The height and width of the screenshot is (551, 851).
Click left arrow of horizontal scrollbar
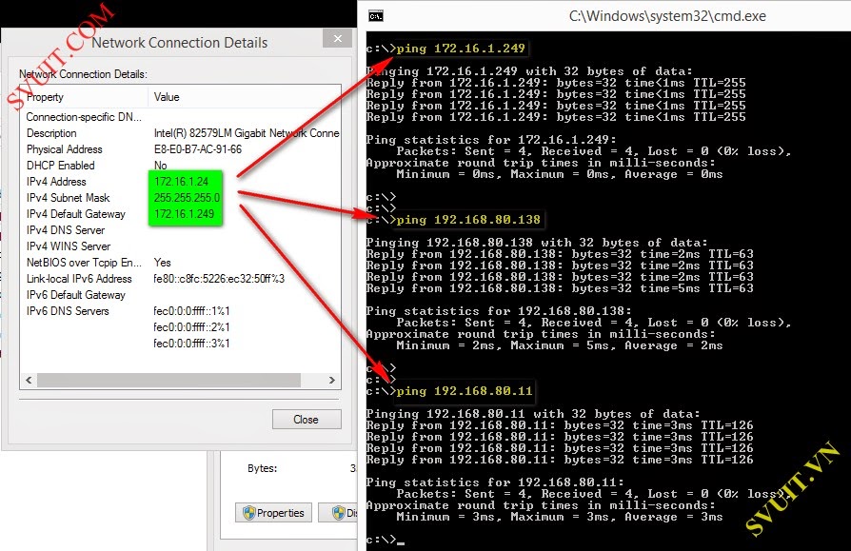click(x=29, y=380)
